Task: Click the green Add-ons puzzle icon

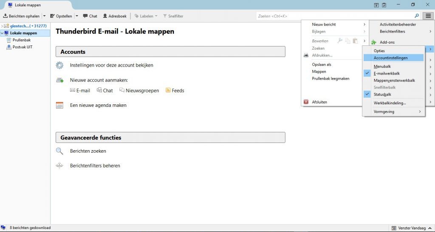Action: pyautogui.click(x=374, y=42)
